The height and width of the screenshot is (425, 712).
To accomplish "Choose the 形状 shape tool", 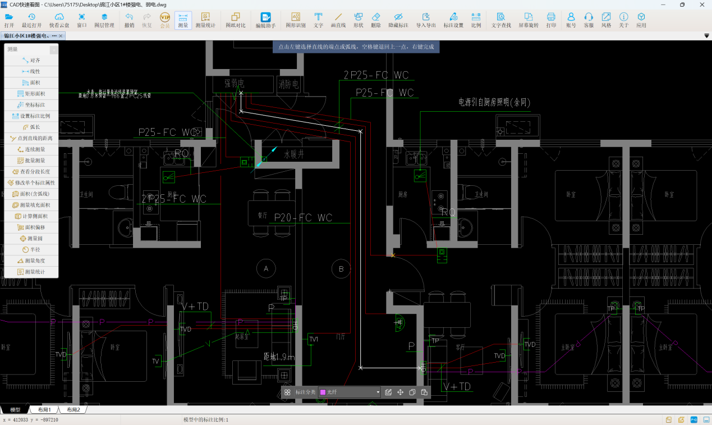I will coord(359,20).
